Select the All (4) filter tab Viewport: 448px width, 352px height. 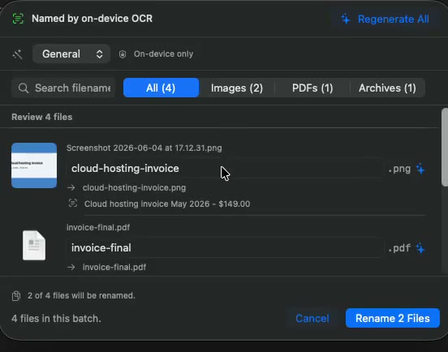point(162,88)
